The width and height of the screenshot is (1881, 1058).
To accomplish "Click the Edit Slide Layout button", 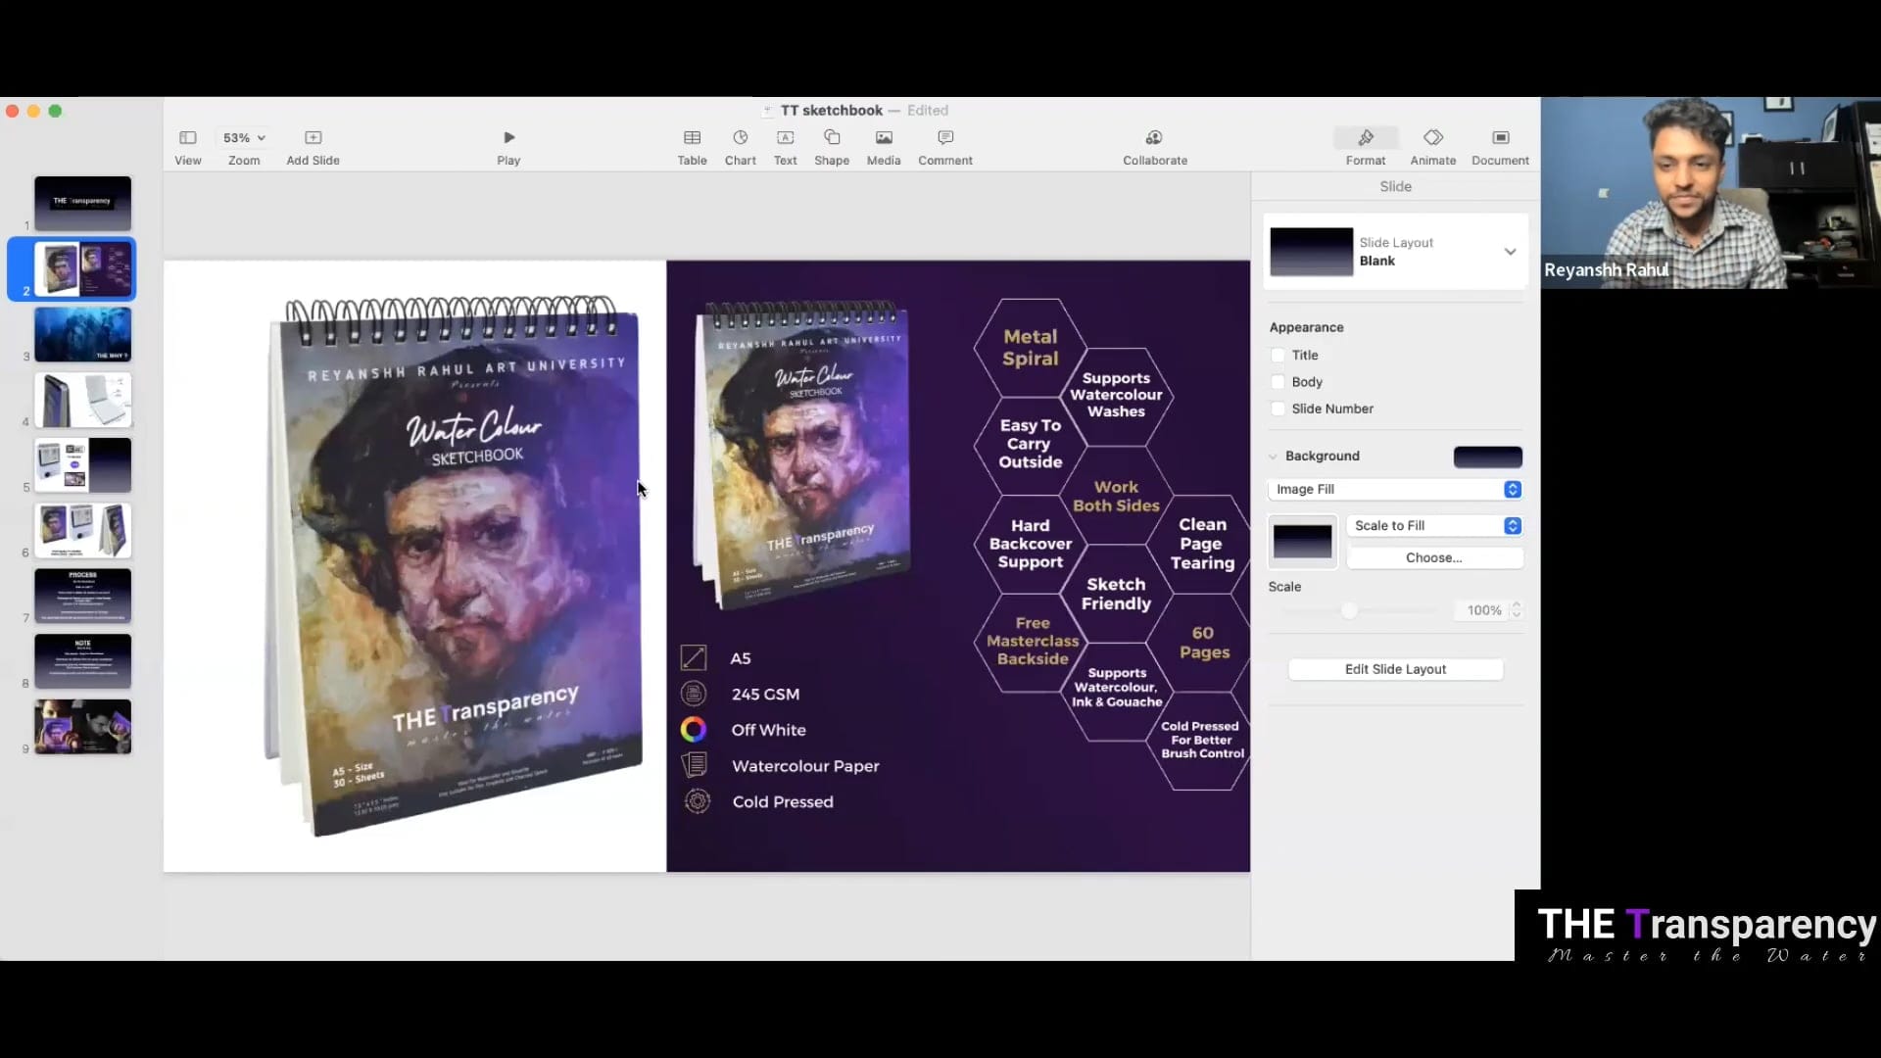I will [1395, 669].
